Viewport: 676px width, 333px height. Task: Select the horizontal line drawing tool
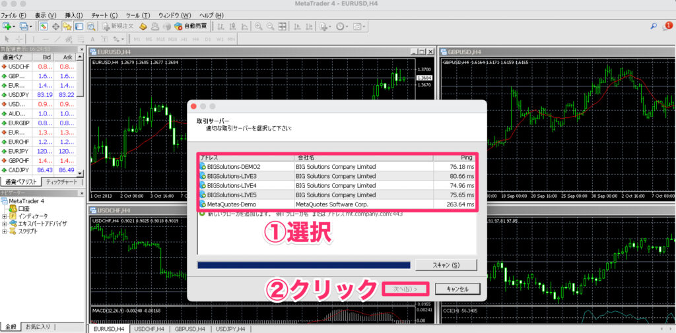45,39
